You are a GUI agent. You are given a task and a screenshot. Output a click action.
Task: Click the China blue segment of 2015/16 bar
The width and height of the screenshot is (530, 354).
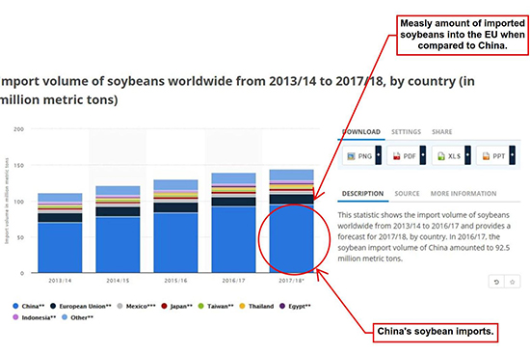(175, 243)
